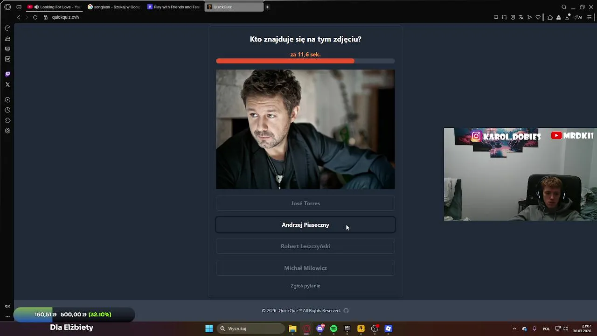Viewport: 597px width, 336px height.
Task: Click the pin icon in the address bar
Action: (x=496, y=17)
